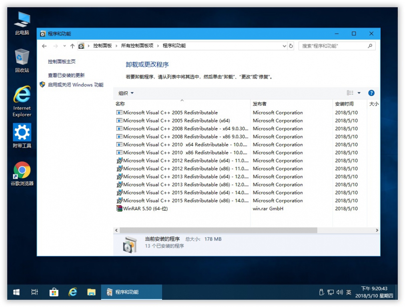Launch Internet Explorer from the taskbar
The height and width of the screenshot is (307, 405).
(72, 292)
